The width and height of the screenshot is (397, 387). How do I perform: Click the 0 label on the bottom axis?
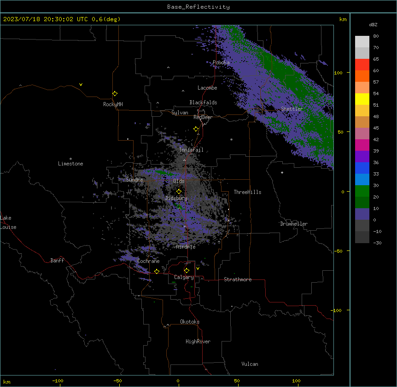coord(178,381)
